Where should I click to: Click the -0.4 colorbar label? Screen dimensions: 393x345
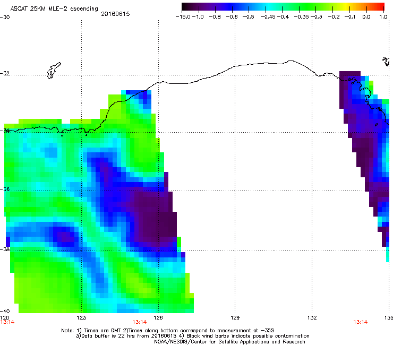(x=283, y=17)
